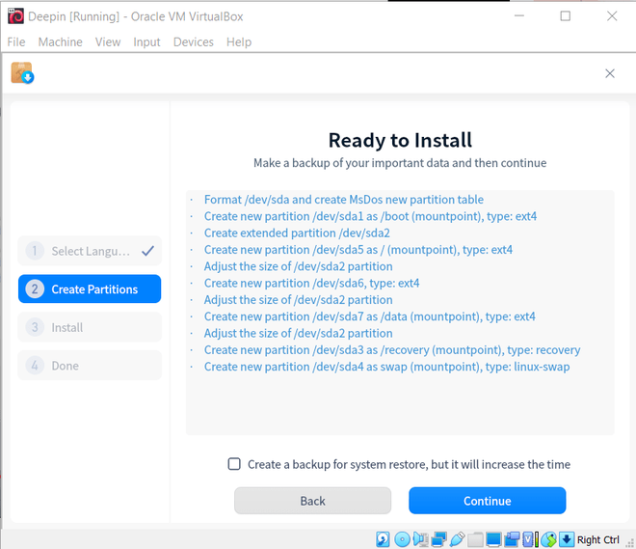
Task: Click '/dev/sda5 as / (mountpoint)' line
Action: point(358,249)
